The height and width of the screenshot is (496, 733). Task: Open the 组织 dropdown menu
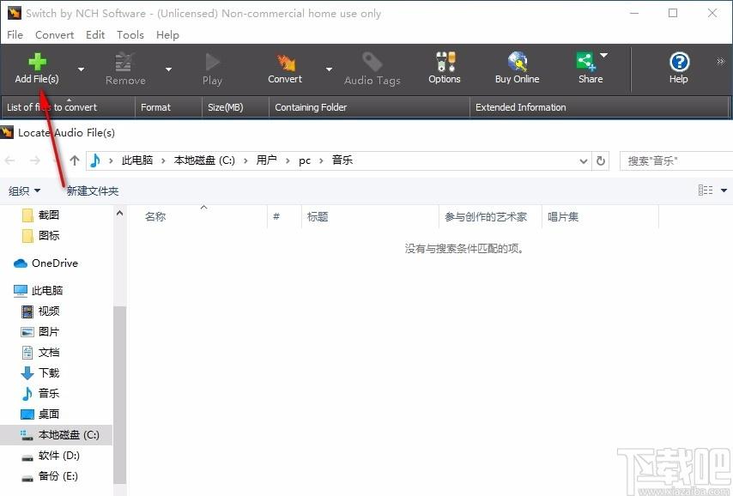click(x=24, y=191)
